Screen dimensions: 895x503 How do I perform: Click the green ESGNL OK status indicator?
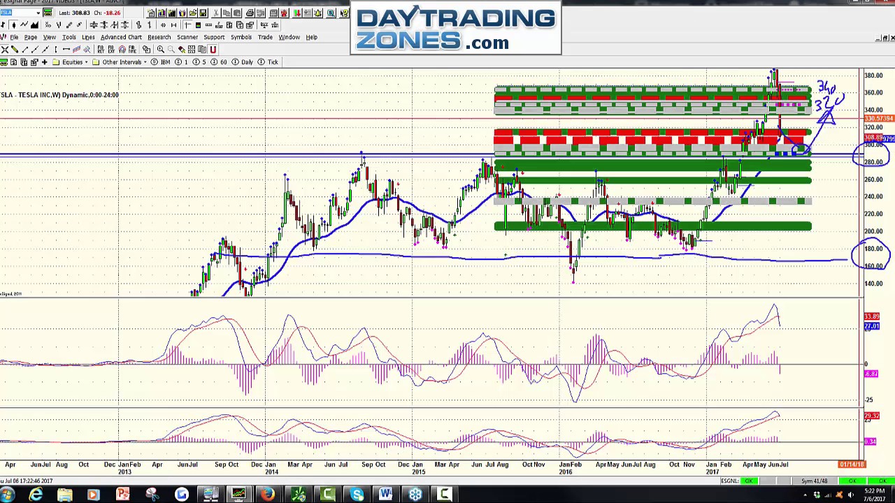[x=749, y=481]
